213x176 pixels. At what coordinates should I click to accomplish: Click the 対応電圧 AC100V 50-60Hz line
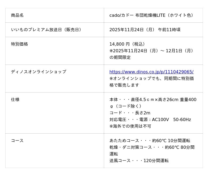(x=150, y=119)
